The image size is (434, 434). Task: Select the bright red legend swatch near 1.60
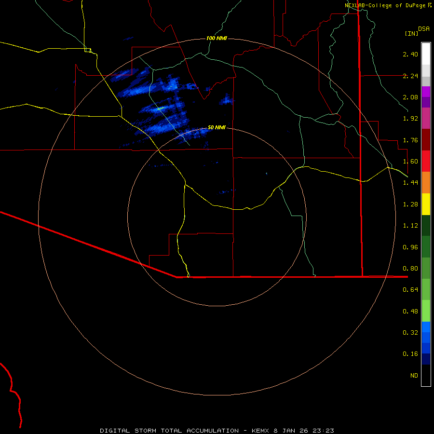point(426,161)
